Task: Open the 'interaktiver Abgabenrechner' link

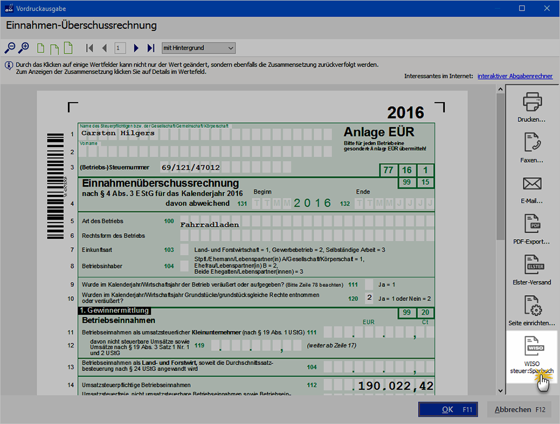Action: 515,76
